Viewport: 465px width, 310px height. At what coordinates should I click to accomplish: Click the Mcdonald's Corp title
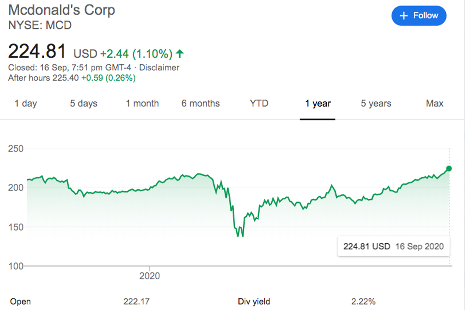(x=62, y=10)
